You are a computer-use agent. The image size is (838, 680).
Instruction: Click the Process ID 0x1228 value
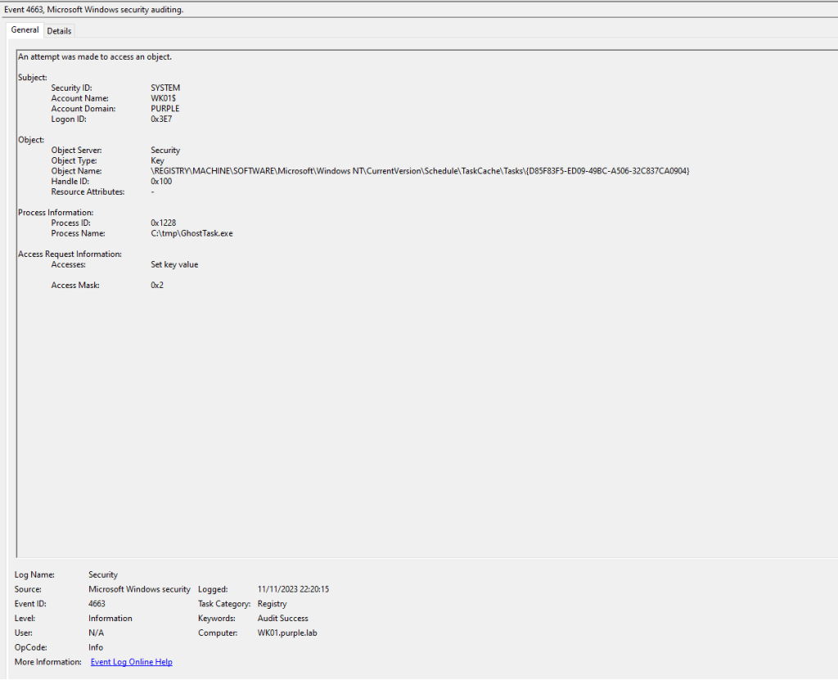point(163,223)
